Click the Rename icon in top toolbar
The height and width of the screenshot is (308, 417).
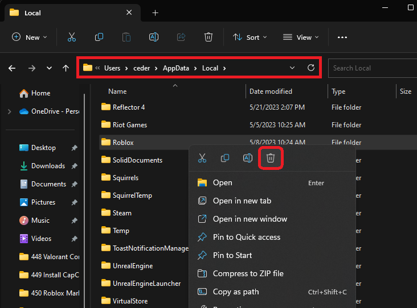tap(153, 37)
